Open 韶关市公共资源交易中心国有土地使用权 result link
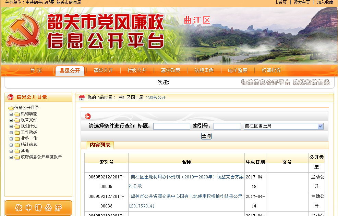Screen dimensions: 338x216 pyautogui.click(x=185, y=201)
